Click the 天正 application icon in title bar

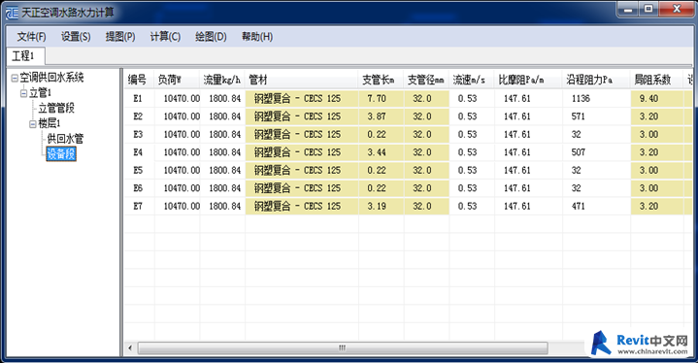point(12,13)
